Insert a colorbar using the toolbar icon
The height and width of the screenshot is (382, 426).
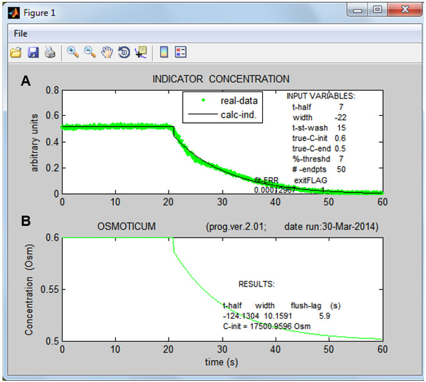coord(164,52)
